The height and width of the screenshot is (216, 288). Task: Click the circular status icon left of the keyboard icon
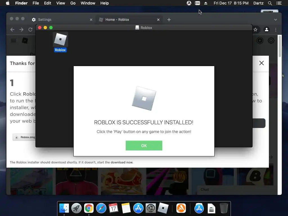[x=189, y=3]
